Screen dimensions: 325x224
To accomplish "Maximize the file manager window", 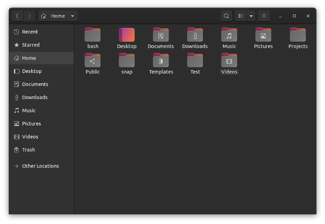I will [294, 16].
